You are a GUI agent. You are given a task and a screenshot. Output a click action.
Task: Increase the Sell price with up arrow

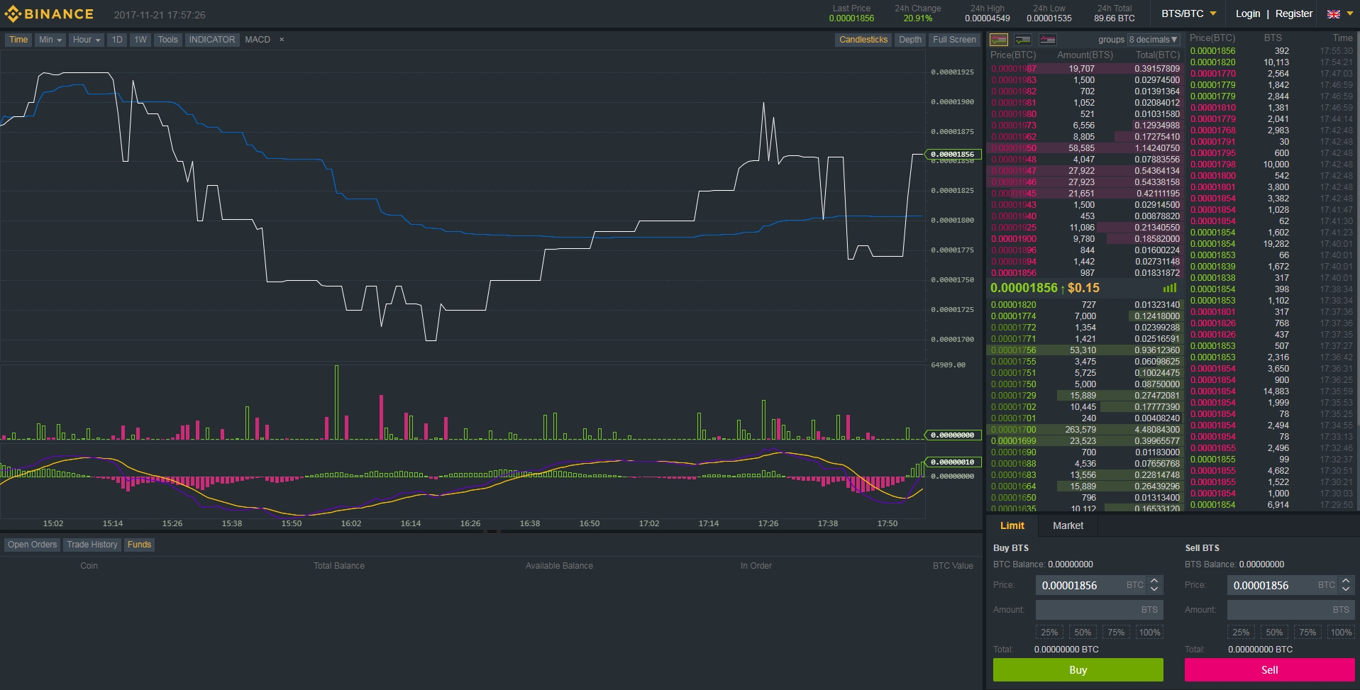click(1346, 582)
